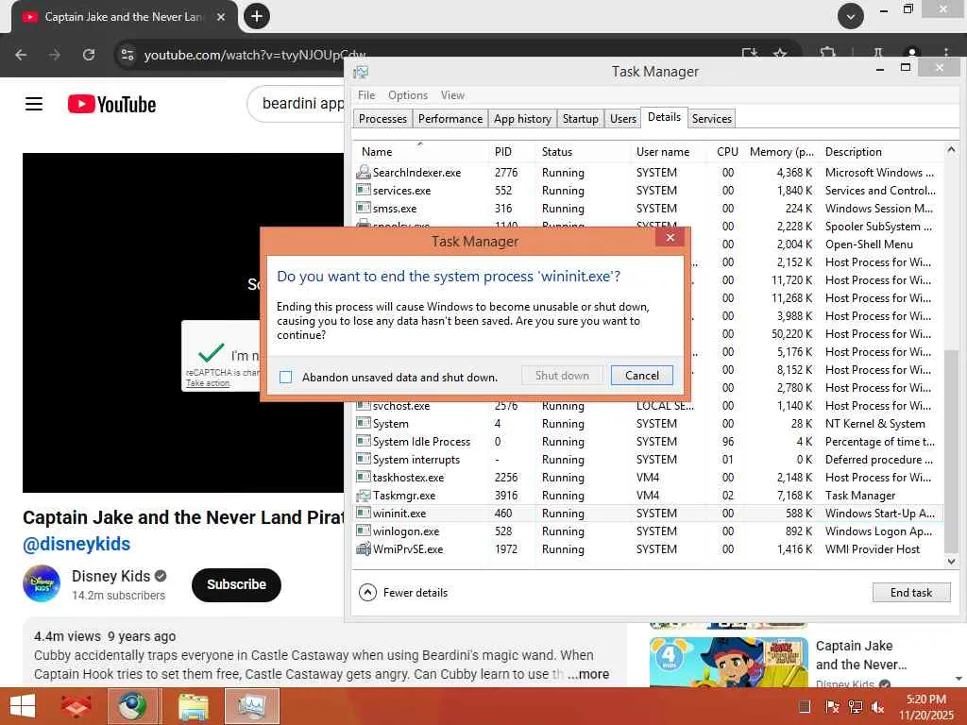Open the Action Center flag icon
The width and height of the screenshot is (967, 725).
[832, 707]
